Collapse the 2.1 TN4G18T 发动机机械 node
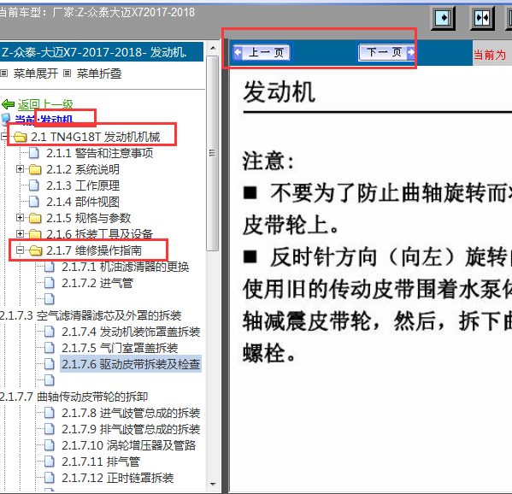This screenshot has height=494, width=512. pyautogui.click(x=4, y=137)
